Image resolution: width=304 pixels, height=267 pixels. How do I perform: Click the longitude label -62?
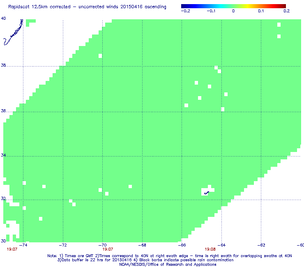(261, 245)
